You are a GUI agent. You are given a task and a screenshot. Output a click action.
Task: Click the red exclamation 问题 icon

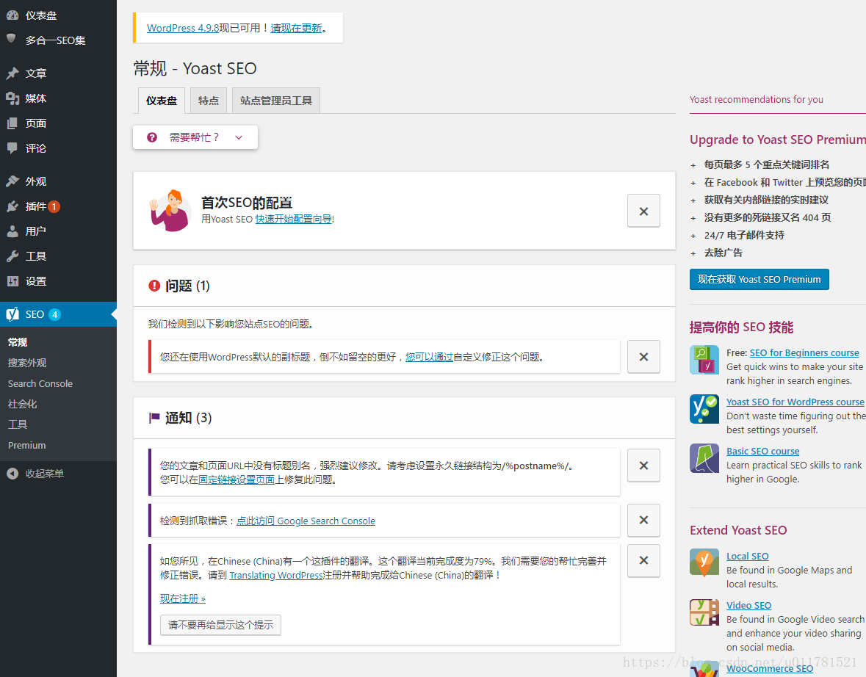click(x=154, y=286)
